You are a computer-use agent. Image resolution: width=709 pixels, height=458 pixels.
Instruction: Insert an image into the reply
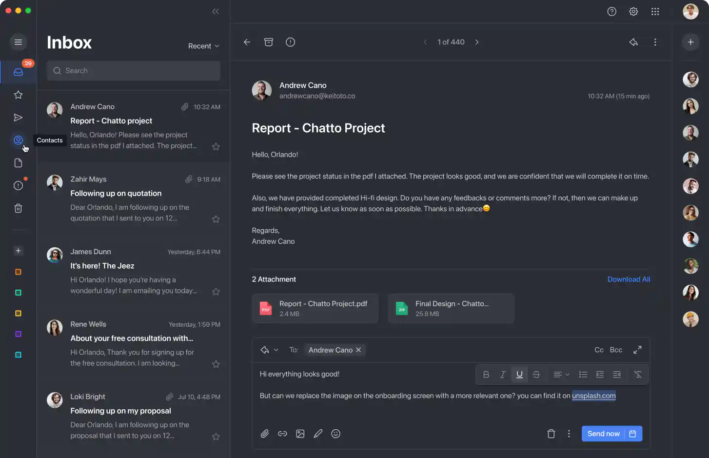[x=300, y=434]
